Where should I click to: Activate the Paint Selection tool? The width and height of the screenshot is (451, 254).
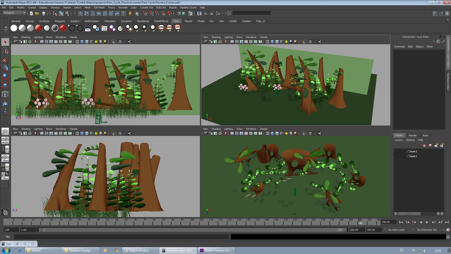[x=5, y=60]
